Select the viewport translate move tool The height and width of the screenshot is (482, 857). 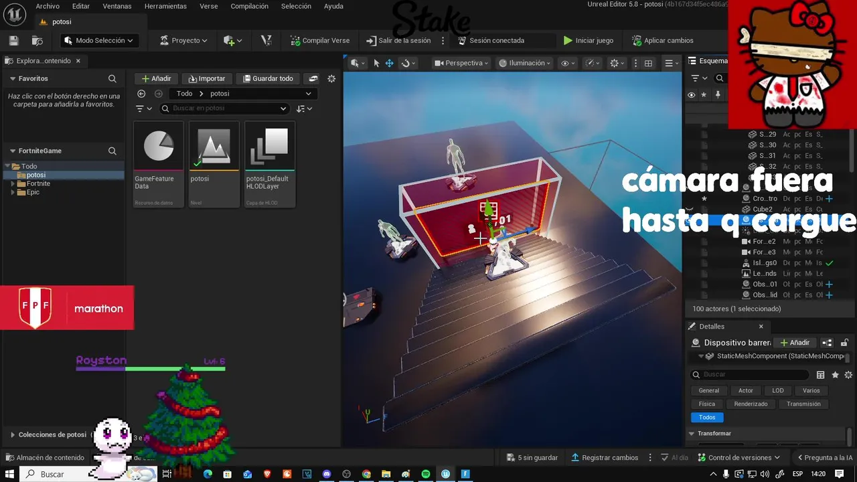click(389, 63)
